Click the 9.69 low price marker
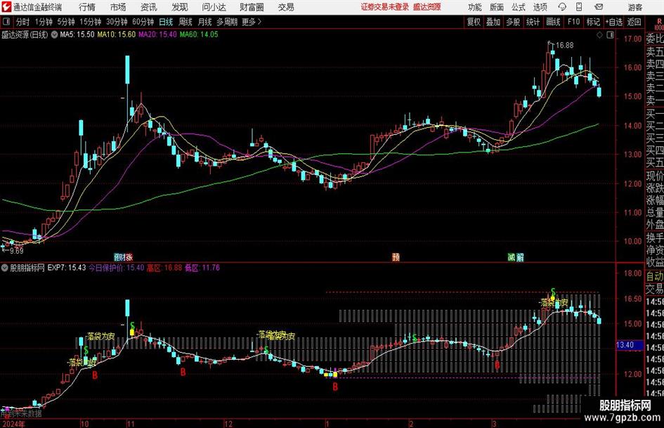664x428 pixels. pyautogui.click(x=16, y=251)
